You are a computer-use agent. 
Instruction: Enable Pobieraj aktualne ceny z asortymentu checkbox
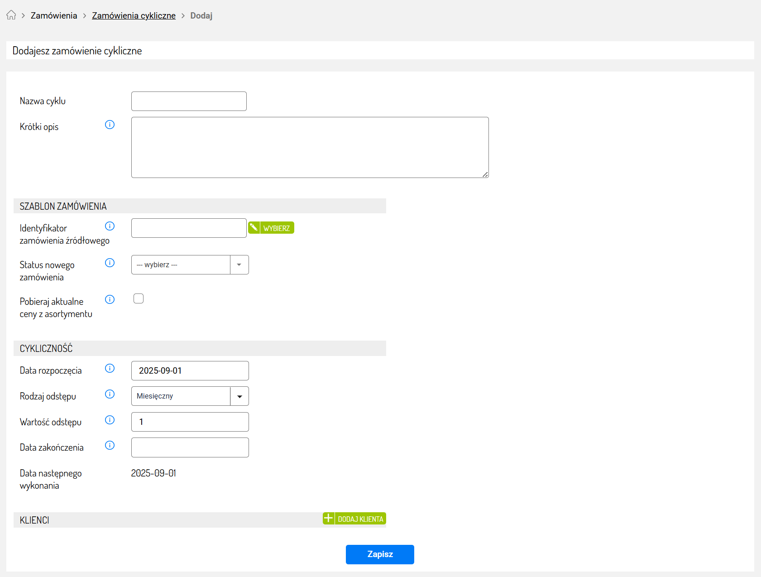(x=139, y=298)
